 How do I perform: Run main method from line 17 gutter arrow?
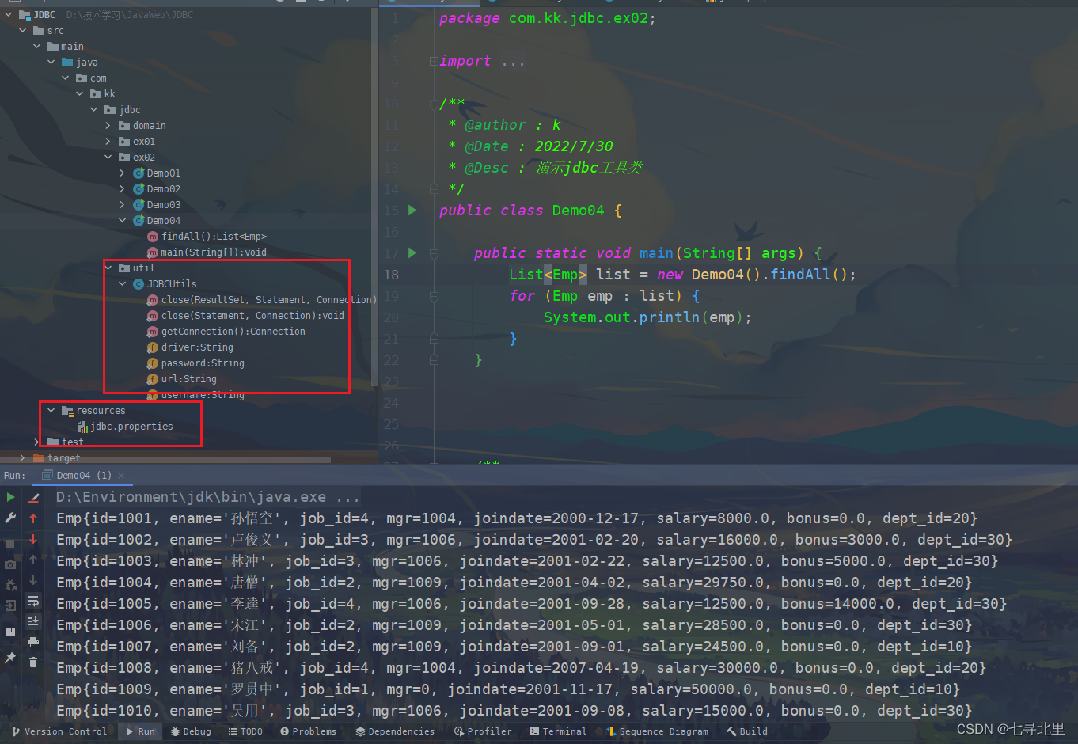click(412, 252)
